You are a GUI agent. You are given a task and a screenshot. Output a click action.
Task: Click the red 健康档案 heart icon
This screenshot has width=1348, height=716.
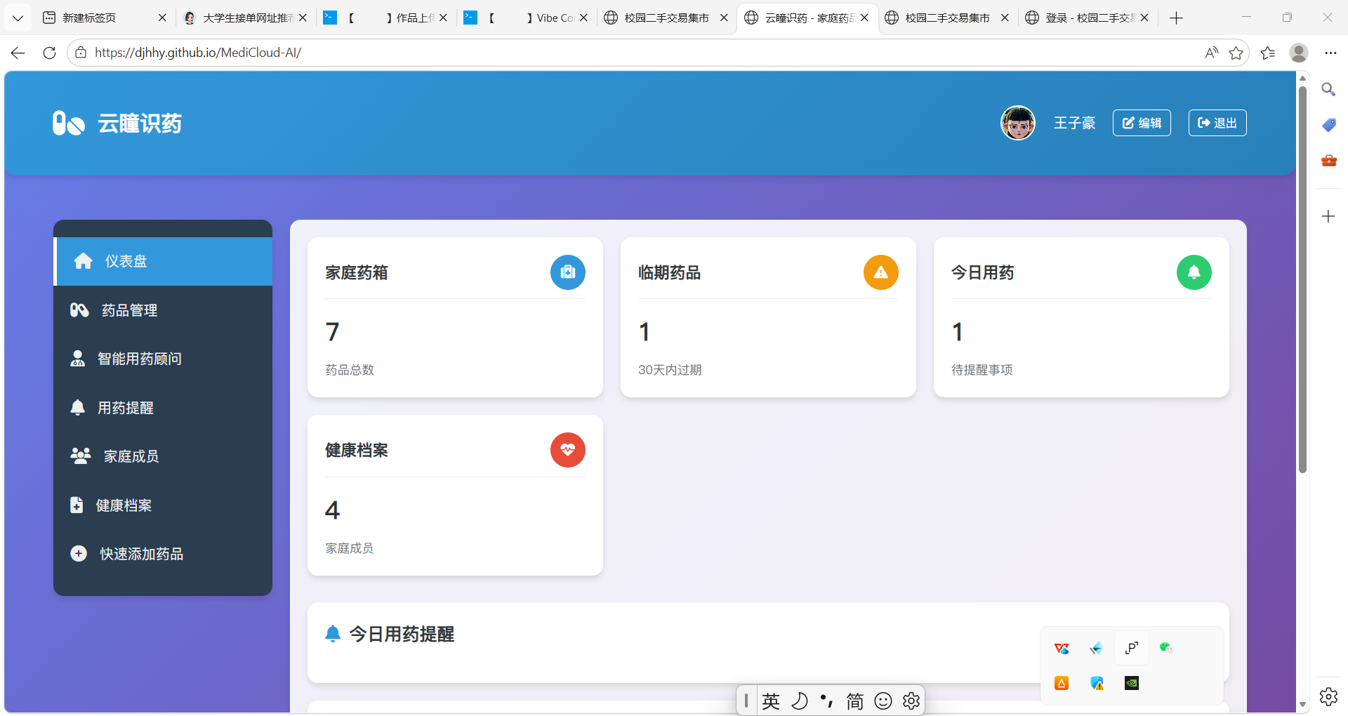tap(567, 450)
